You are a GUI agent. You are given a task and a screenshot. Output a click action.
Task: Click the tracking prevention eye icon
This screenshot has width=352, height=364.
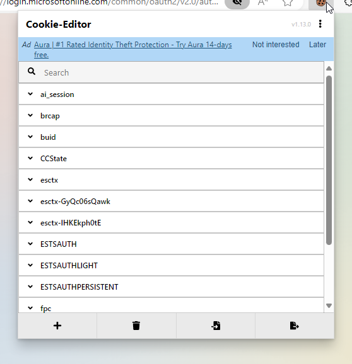tap(237, 3)
